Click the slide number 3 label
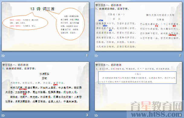This screenshot has width=184, height=118. click(87, 115)
